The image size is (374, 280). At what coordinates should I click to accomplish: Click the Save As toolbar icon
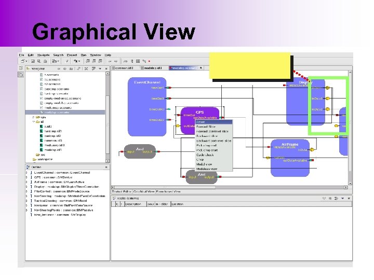pos(39,61)
